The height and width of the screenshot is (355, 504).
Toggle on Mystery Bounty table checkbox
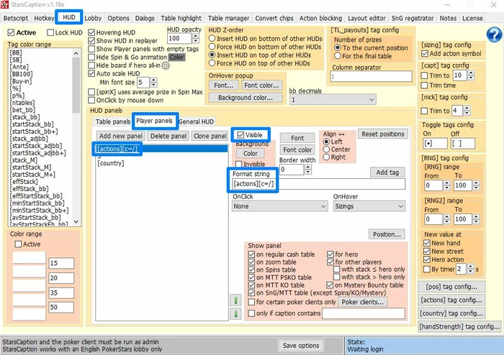point(330,285)
